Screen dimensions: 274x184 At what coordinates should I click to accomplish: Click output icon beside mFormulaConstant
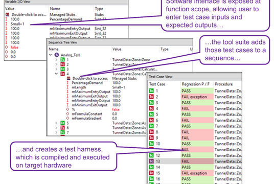(x=67, y=114)
